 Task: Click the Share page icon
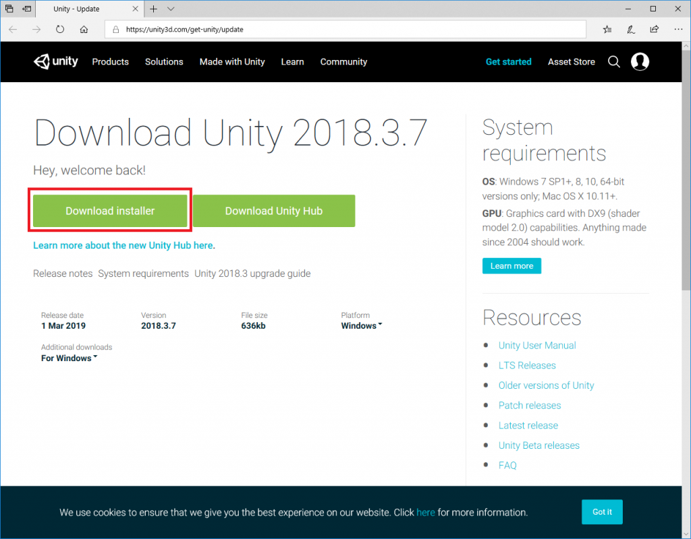[x=654, y=30]
